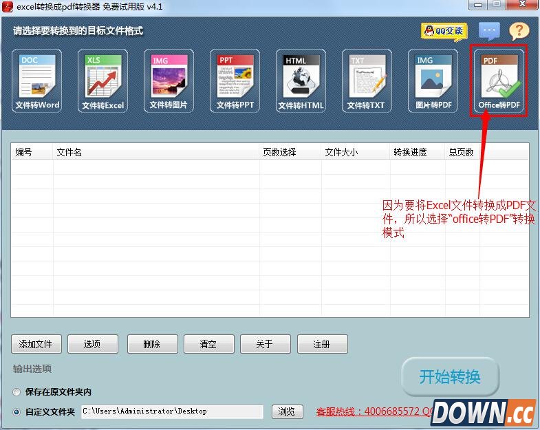
Task: Pick the 文件转图片 IMG icon
Action: [169, 81]
